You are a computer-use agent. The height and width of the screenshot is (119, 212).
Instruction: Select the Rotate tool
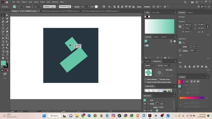[x=3, y=35]
